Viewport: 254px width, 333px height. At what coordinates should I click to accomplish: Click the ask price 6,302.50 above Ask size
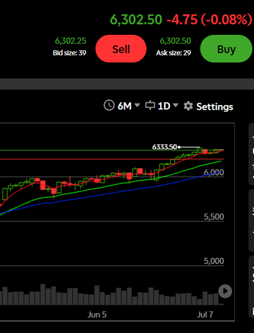pyautogui.click(x=175, y=41)
